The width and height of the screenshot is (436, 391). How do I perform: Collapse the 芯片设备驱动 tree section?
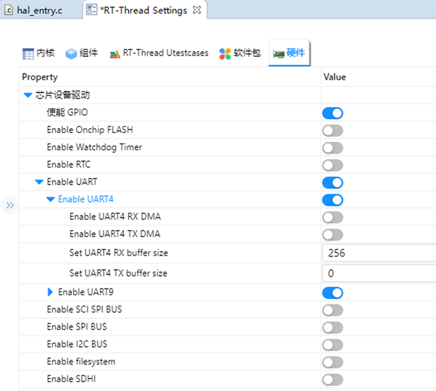(x=28, y=95)
